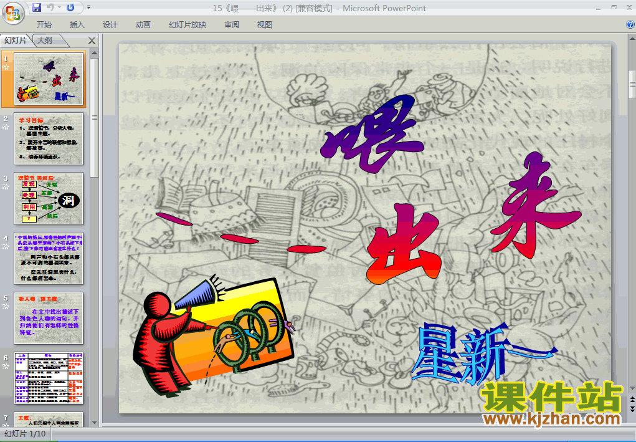636x442 pixels.
Task: Play animation star icon for slide 6
Action: click(6, 367)
